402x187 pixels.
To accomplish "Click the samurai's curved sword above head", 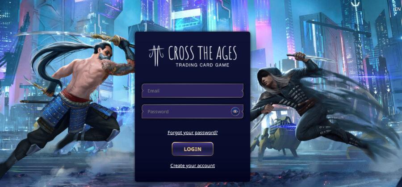I will (55, 34).
